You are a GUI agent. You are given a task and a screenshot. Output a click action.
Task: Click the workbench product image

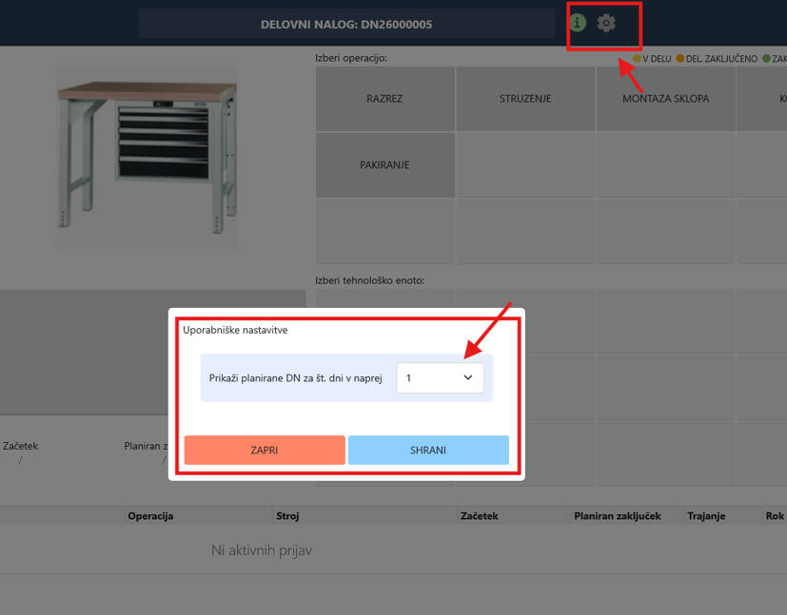pos(148,158)
